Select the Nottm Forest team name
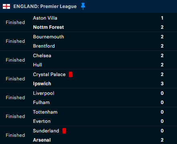Image resolution: width=177 pixels, height=144 pixels. coord(49,27)
